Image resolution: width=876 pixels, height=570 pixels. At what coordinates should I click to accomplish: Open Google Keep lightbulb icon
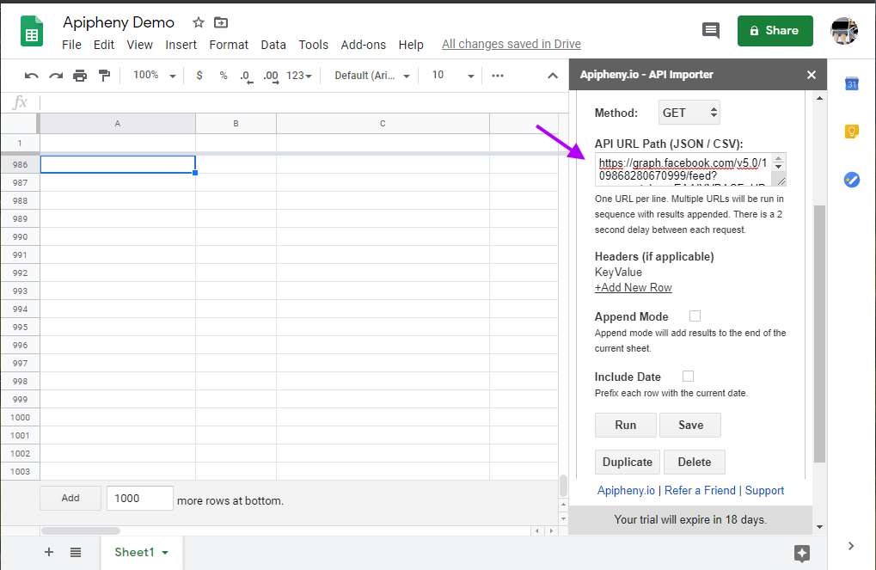851,132
